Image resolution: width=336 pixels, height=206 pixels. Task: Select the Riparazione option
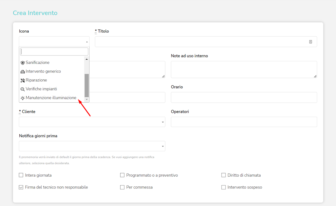point(36,80)
